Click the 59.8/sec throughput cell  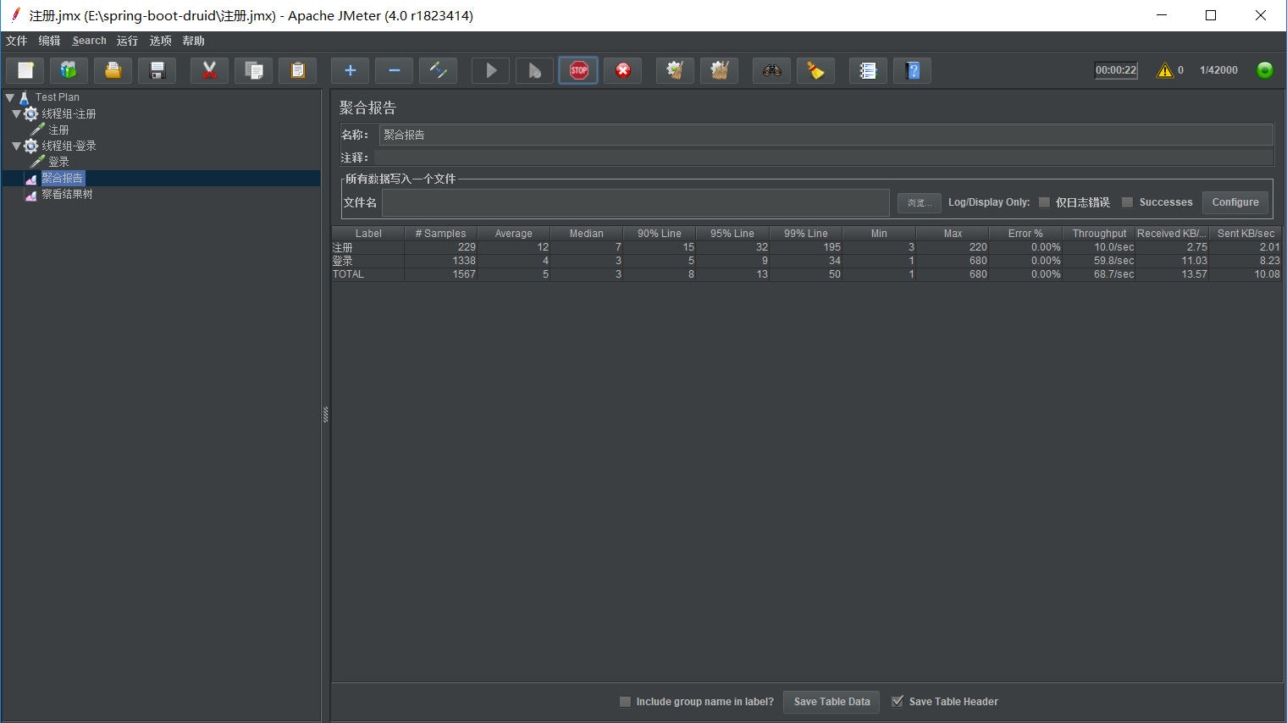coord(1099,261)
